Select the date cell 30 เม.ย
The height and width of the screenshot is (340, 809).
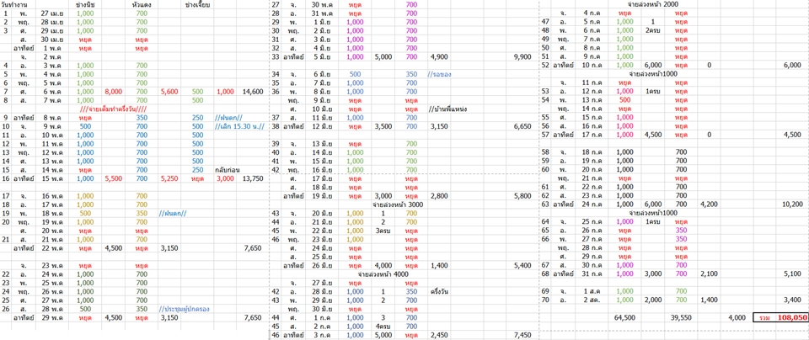(x=52, y=40)
